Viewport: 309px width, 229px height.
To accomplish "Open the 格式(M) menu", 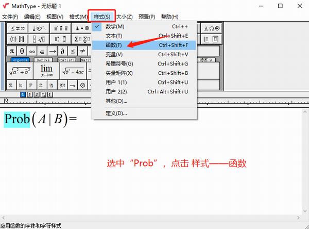I will pyautogui.click(x=78, y=17).
